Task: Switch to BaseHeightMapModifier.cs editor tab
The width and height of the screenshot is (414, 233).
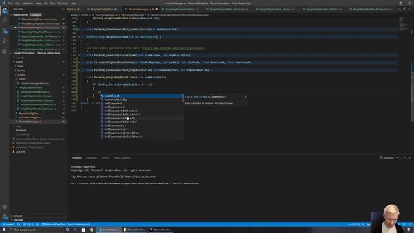Action: pos(180,9)
